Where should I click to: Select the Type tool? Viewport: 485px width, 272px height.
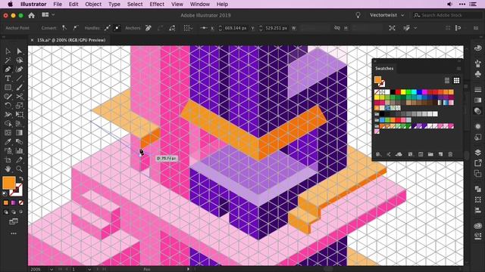pyautogui.click(x=8, y=79)
